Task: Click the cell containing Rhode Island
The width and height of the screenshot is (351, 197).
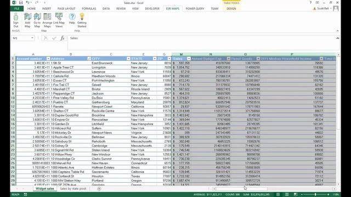Action: 144,89
